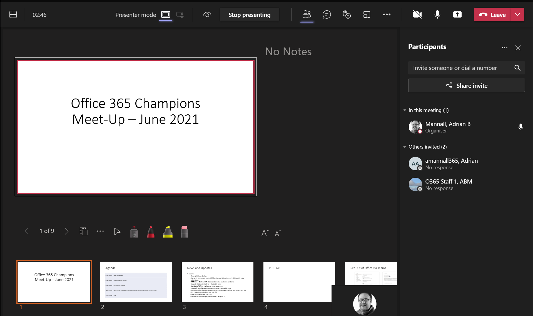
Task: Toggle the attendee view preview
Action: click(x=207, y=15)
